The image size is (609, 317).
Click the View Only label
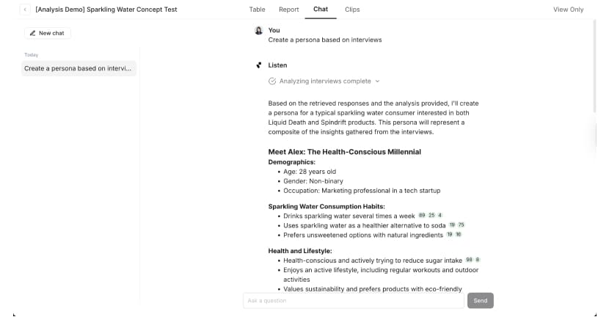point(568,10)
